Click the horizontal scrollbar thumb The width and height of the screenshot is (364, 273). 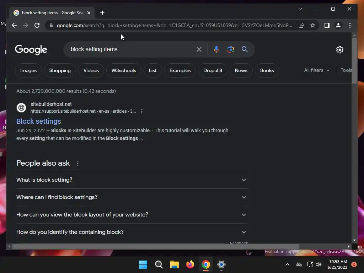pos(156,247)
